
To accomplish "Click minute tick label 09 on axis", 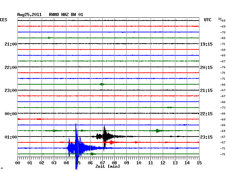I will [x=126, y=163].
